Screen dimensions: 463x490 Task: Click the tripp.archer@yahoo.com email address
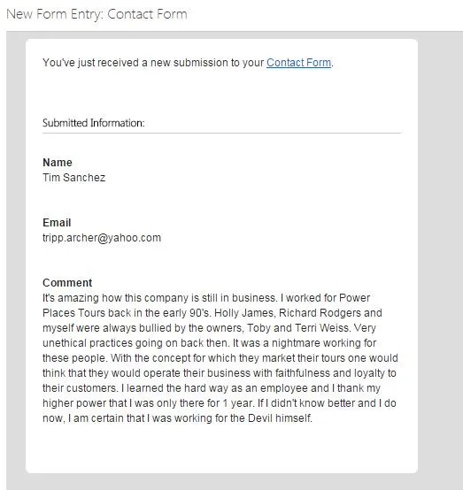click(102, 238)
